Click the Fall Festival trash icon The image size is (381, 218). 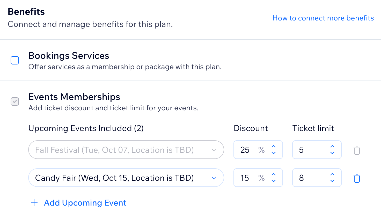click(x=357, y=150)
